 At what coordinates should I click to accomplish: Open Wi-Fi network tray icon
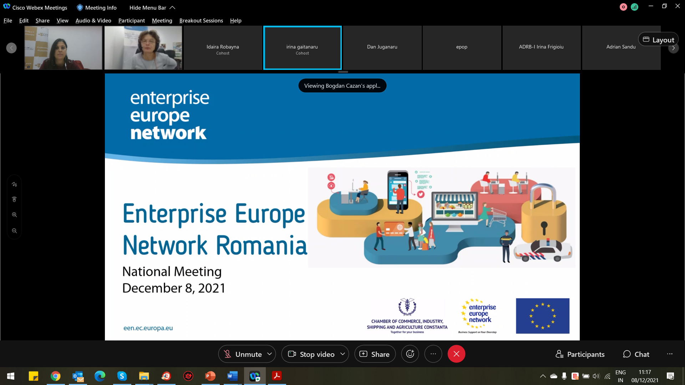click(608, 376)
